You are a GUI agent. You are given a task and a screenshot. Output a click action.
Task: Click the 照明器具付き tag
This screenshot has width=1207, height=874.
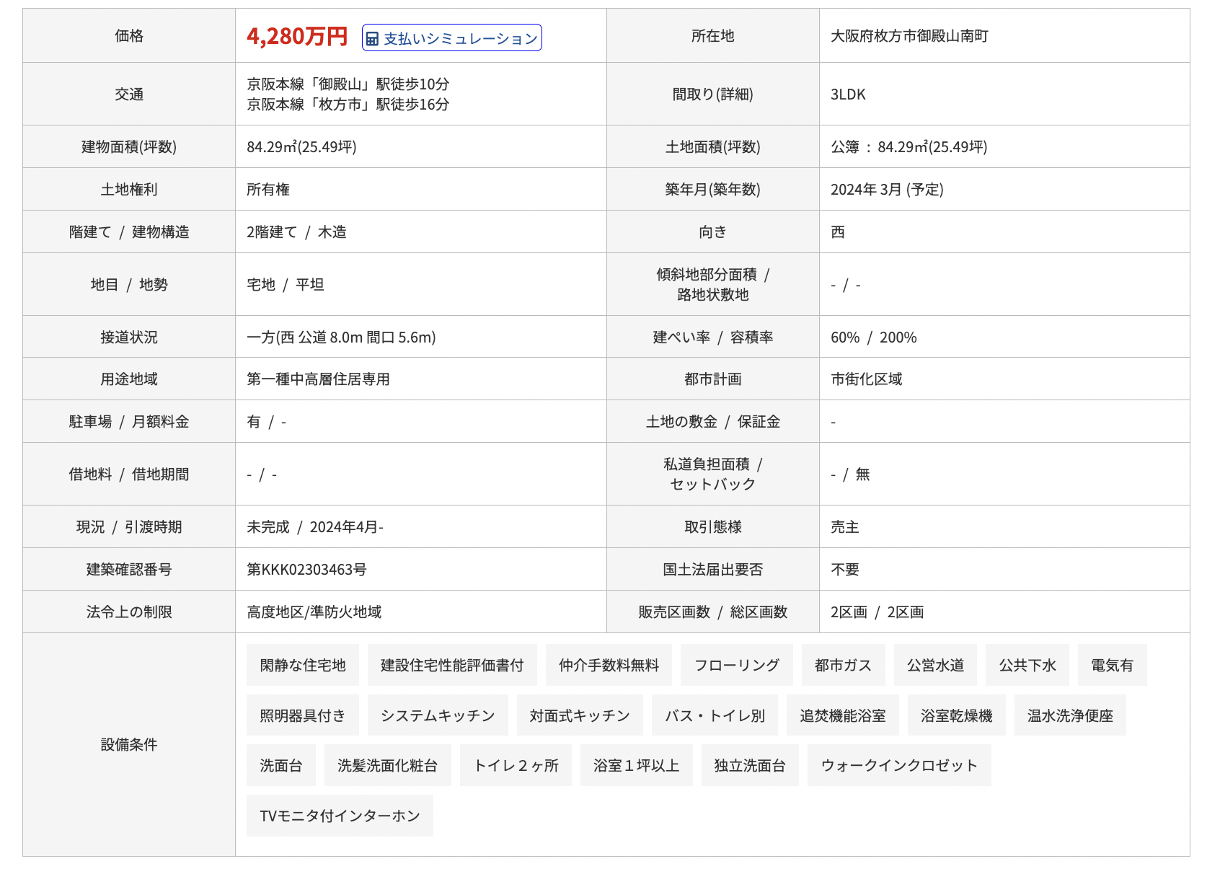[x=302, y=715]
